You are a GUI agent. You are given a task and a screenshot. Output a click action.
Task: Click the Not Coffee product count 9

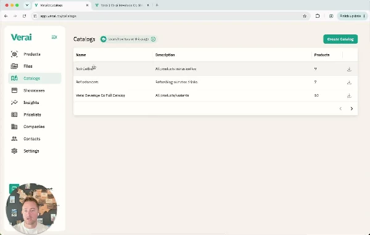(315, 69)
